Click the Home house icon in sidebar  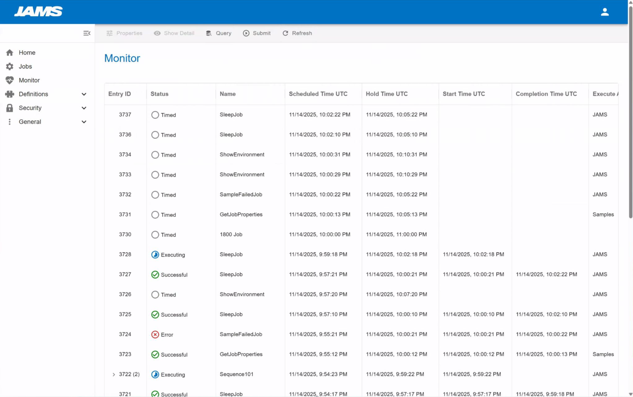(x=10, y=53)
